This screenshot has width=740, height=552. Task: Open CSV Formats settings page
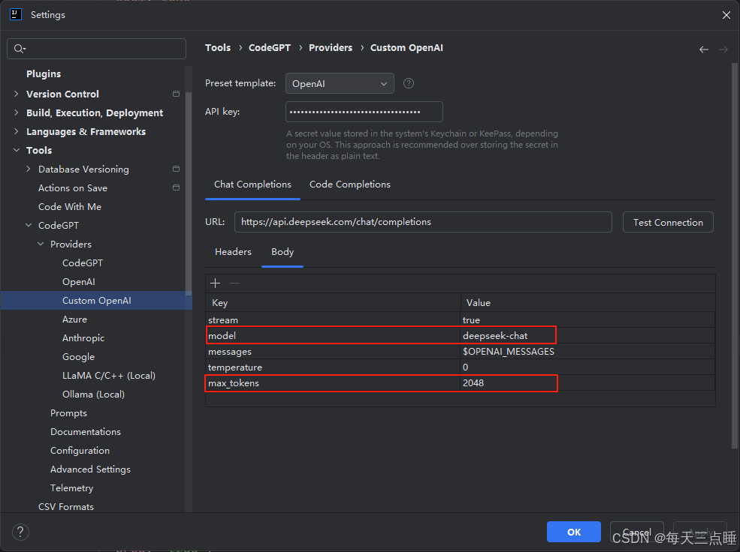pos(65,507)
